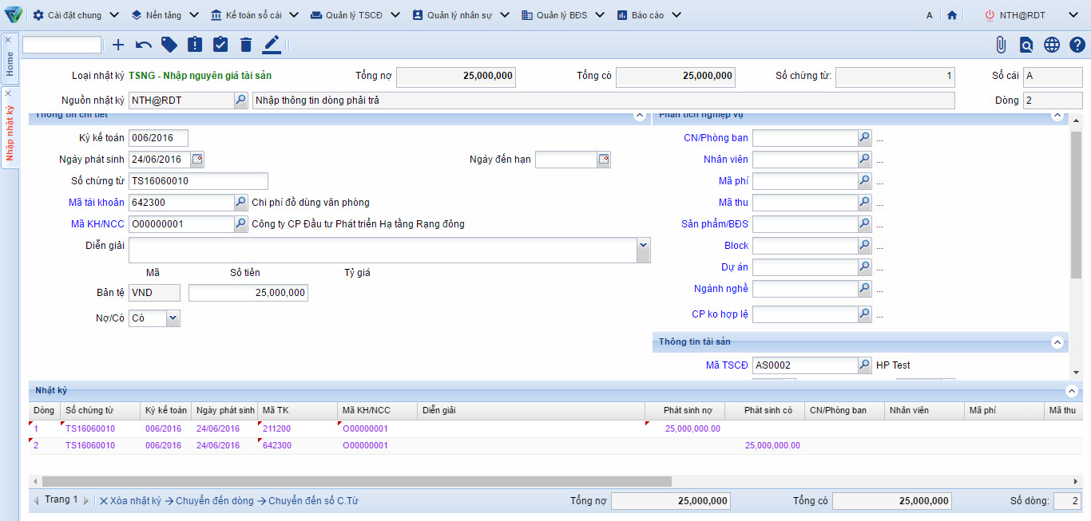The height and width of the screenshot is (521, 1091).
Task: Click Chuyển đến dòng link
Action: click(x=209, y=501)
